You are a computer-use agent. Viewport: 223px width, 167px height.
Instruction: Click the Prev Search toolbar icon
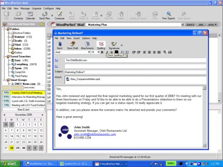click(x=168, y=16)
